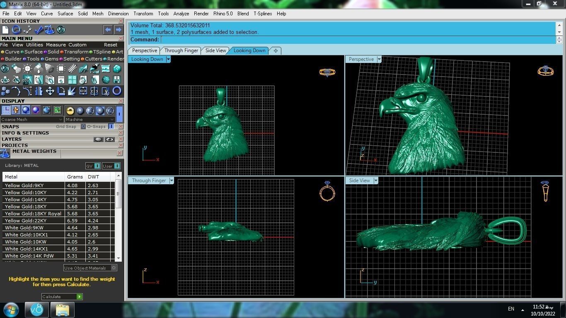Toggle the grid display icon in Display panel

[x=6, y=110]
